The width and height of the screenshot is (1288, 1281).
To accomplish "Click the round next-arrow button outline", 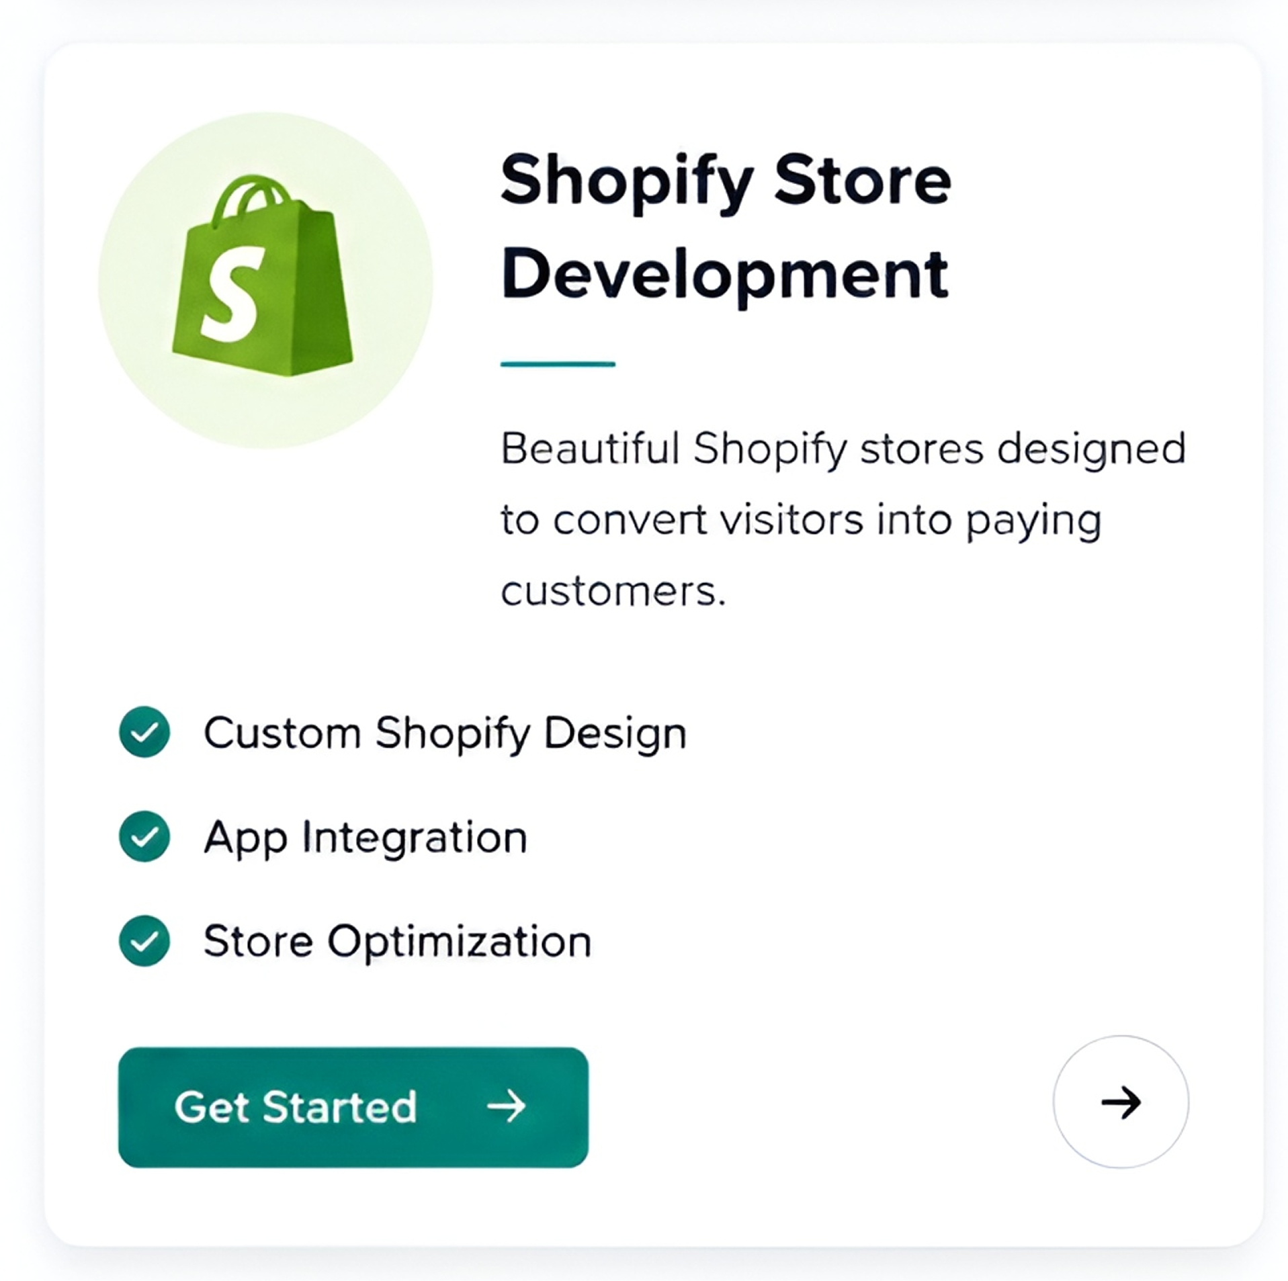I will pyautogui.click(x=1121, y=1102).
